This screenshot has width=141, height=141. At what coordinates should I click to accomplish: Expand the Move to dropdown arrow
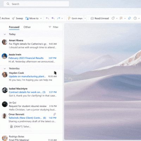[x=41, y=18]
